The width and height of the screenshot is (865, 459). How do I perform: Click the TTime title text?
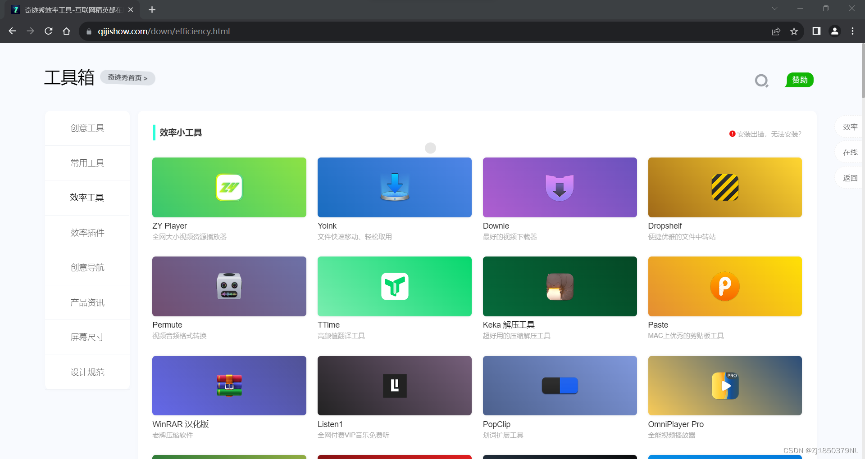[x=328, y=325]
